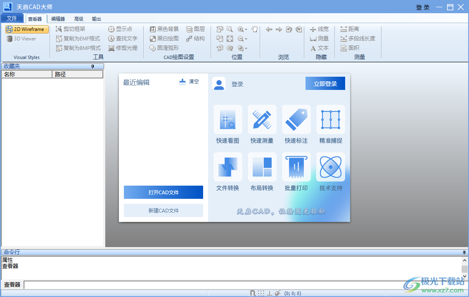This screenshot has width=469, height=297.
Task: Toggle the ortho mode status icon
Action: (x=270, y=293)
